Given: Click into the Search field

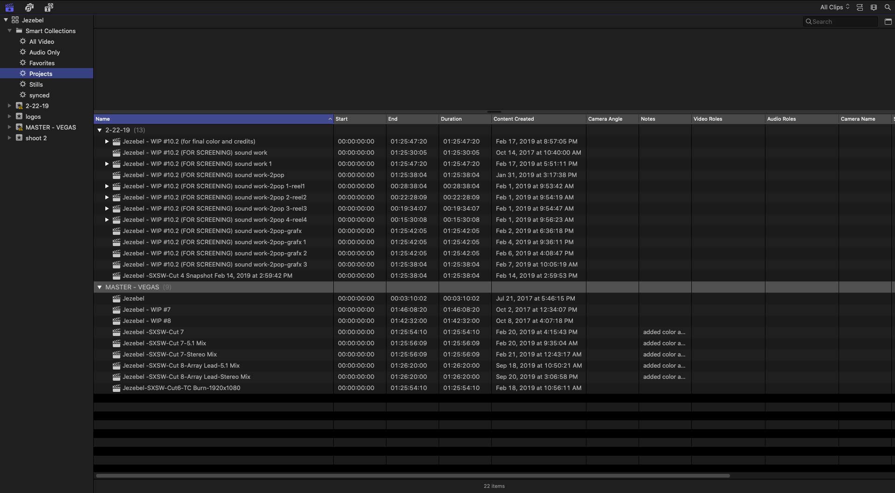Looking at the screenshot, I should coord(840,21).
